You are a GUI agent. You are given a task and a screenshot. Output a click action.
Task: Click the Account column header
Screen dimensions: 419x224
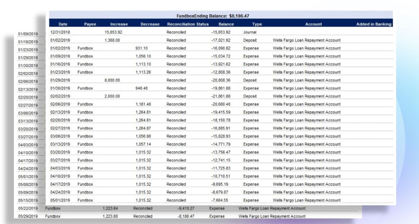pos(313,24)
